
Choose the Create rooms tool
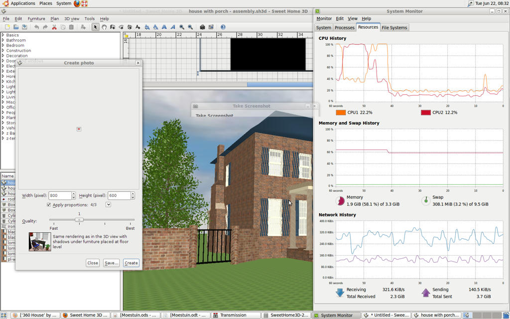tap(121, 27)
